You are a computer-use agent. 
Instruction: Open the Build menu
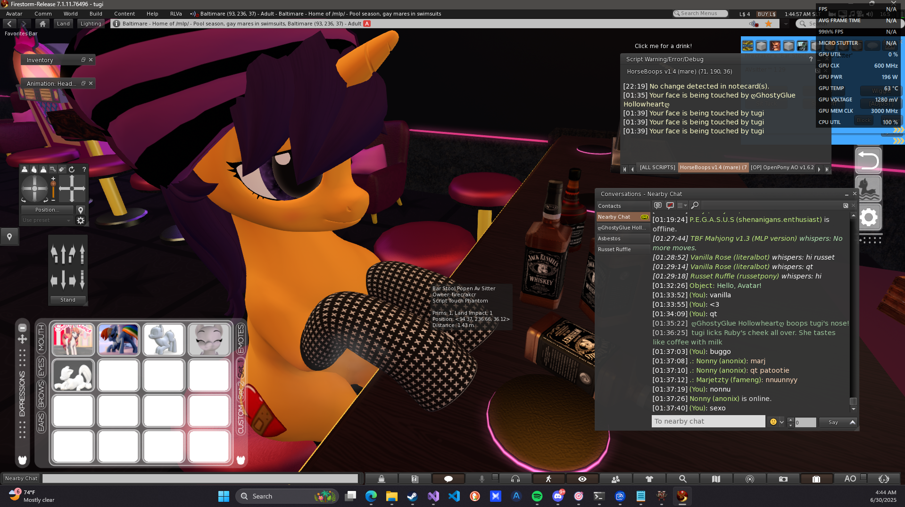click(x=96, y=14)
